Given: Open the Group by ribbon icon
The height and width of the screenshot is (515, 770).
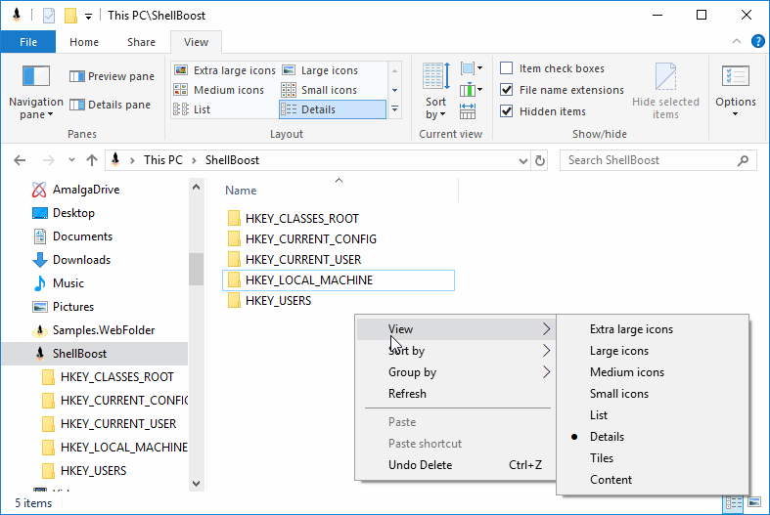Looking at the screenshot, I should click(x=471, y=68).
